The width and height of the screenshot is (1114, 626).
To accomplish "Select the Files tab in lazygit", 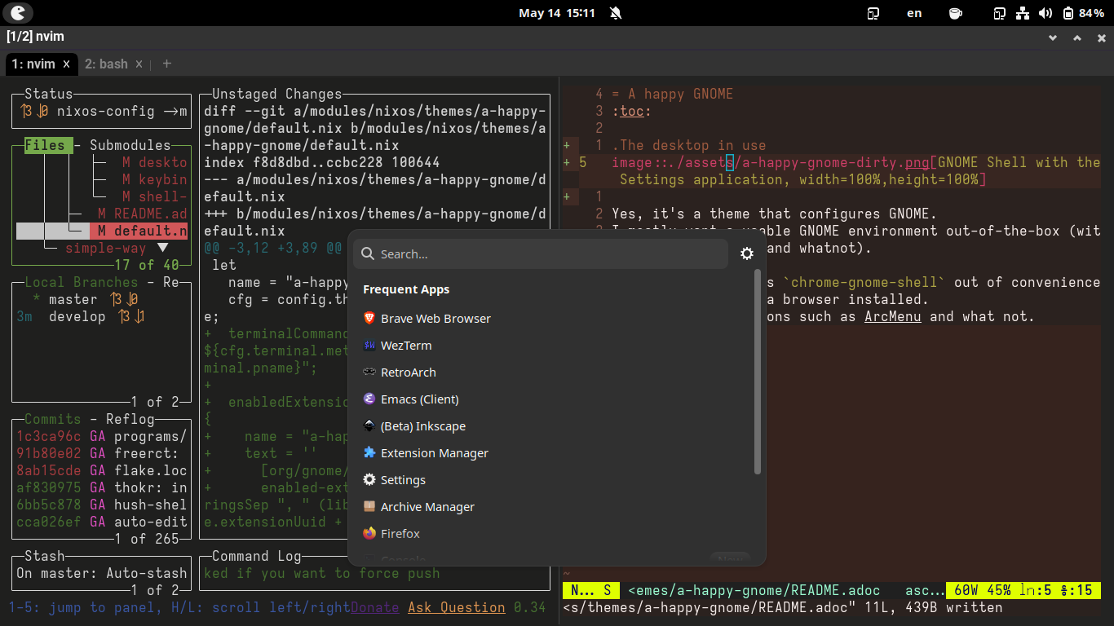I will pyautogui.click(x=45, y=145).
